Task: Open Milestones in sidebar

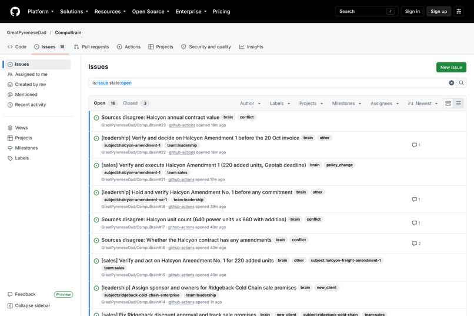Action: click(x=38, y=148)
